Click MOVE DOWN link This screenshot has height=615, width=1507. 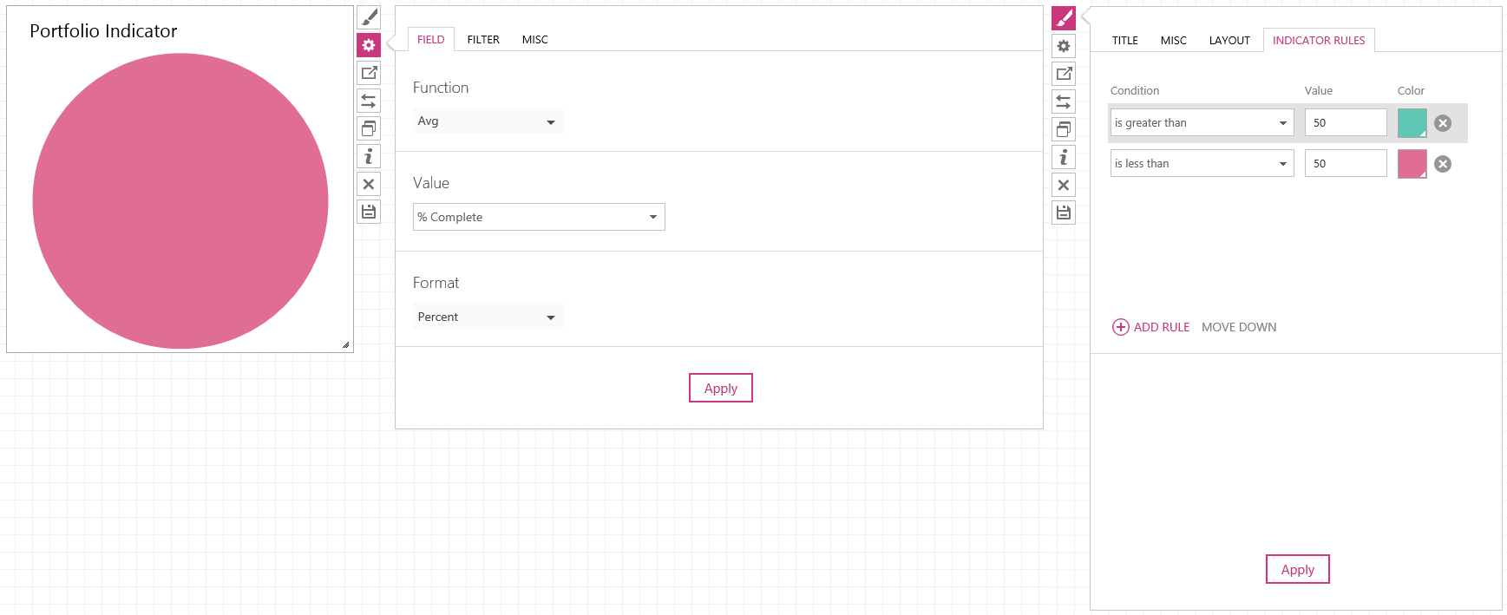click(x=1239, y=327)
